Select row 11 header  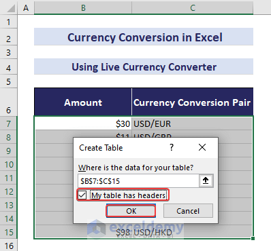(x=9, y=178)
